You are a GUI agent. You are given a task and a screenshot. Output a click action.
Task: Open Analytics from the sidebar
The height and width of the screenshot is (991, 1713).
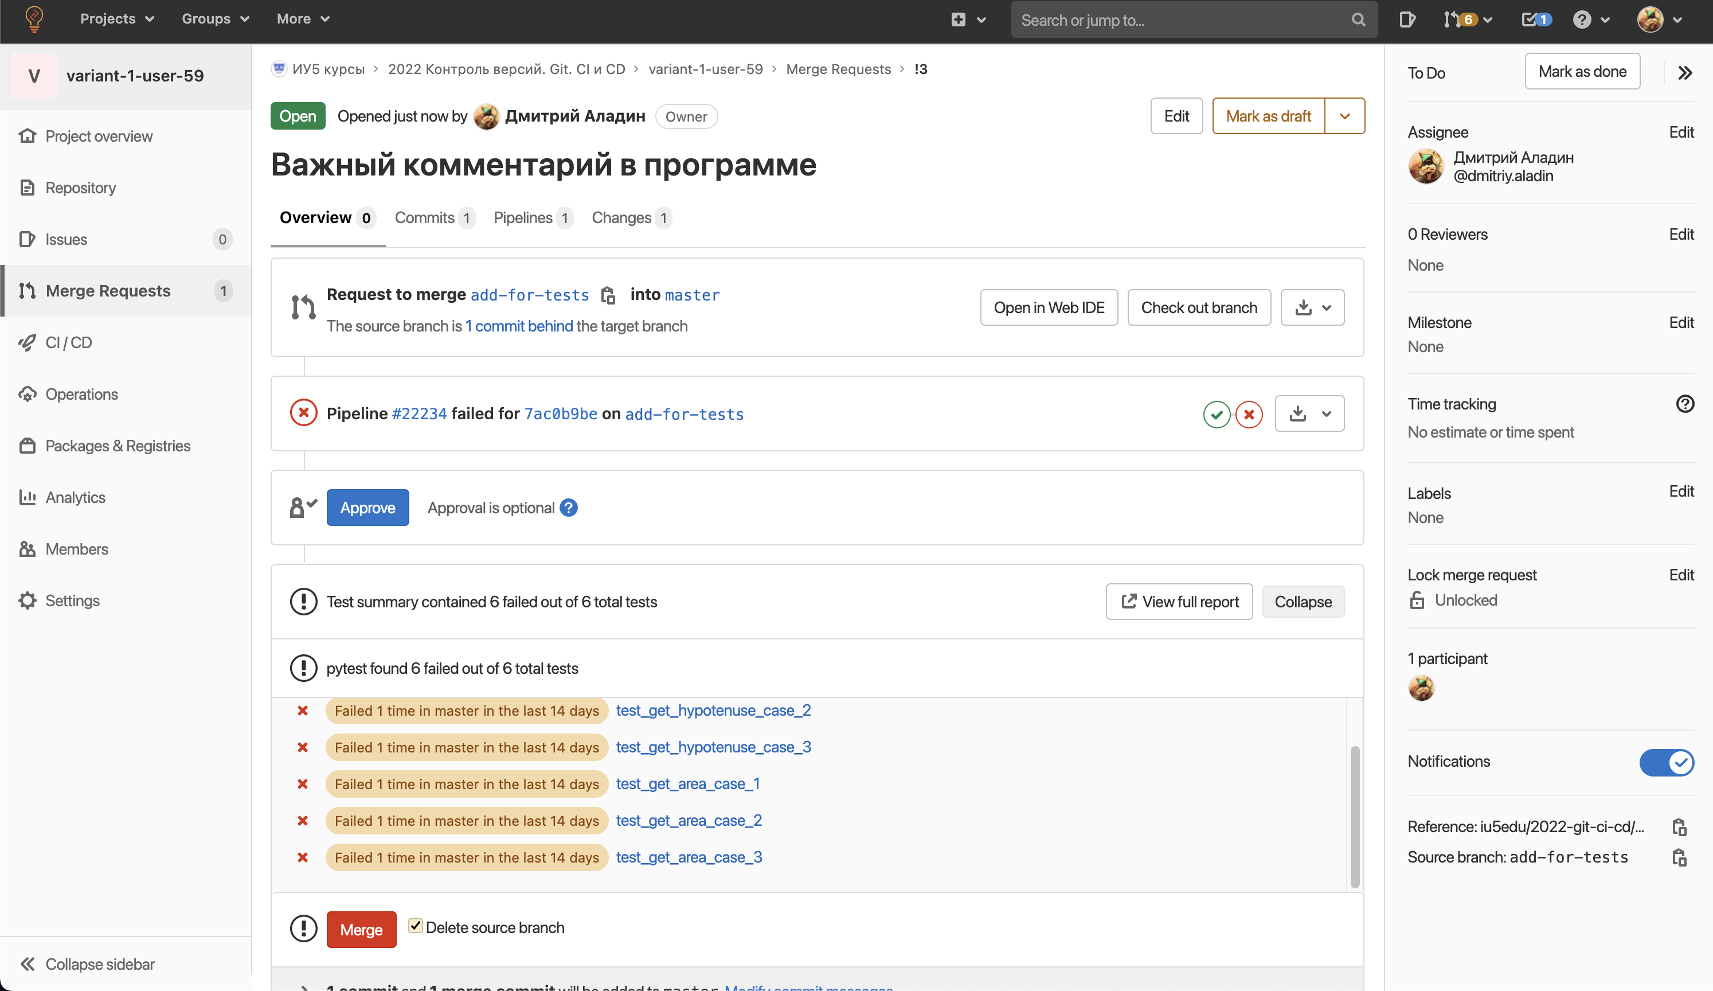click(75, 497)
